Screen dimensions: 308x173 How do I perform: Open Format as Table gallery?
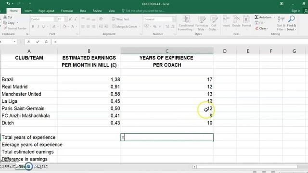(x=202, y=23)
